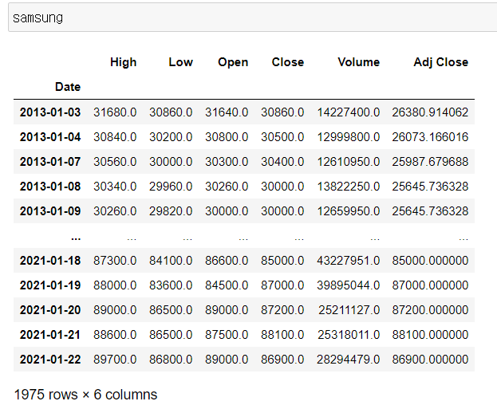Click Low value 83600.0

pos(171,285)
